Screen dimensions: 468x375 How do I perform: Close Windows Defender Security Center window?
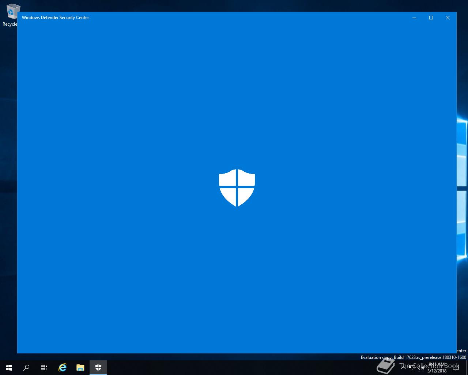point(448,18)
